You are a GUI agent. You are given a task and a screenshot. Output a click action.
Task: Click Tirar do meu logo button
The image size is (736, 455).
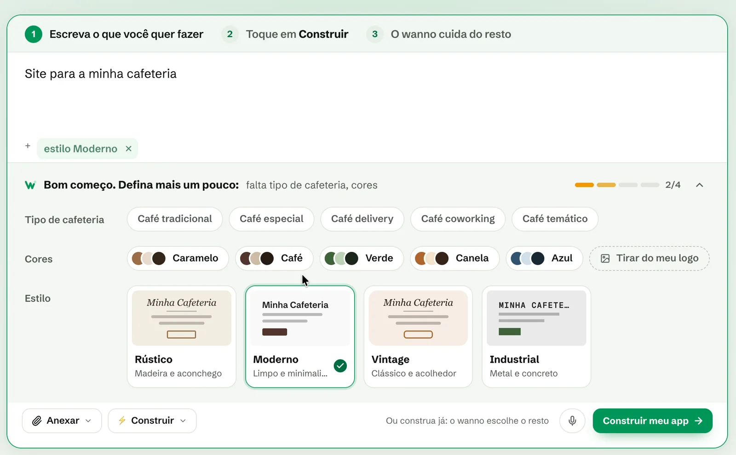pyautogui.click(x=650, y=258)
